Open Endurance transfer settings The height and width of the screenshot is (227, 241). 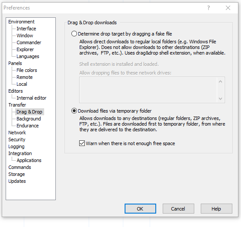[28, 126]
